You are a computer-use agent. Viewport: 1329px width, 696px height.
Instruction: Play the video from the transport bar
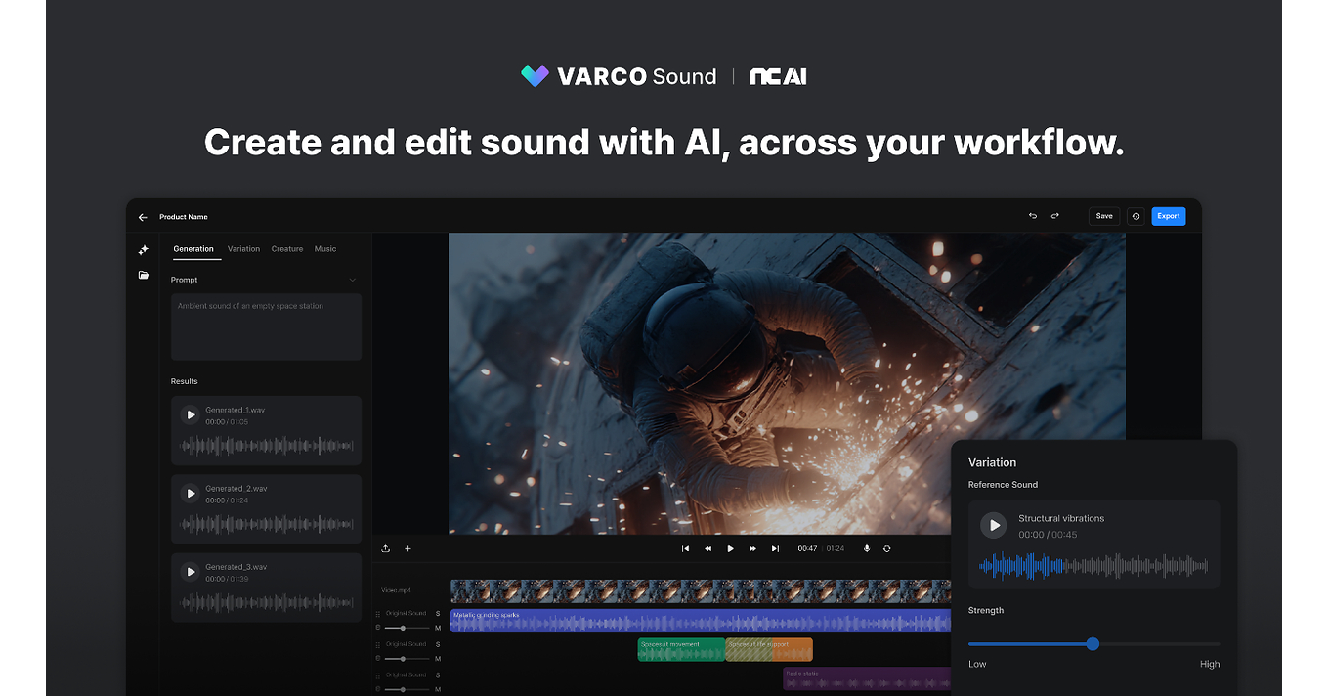731,548
